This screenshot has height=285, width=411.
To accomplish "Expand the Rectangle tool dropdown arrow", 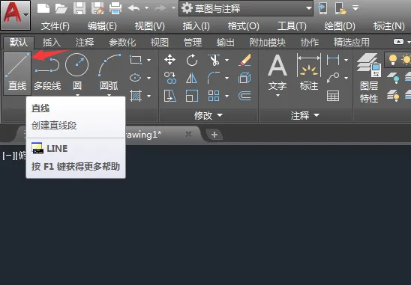I will pyautogui.click(x=149, y=60).
